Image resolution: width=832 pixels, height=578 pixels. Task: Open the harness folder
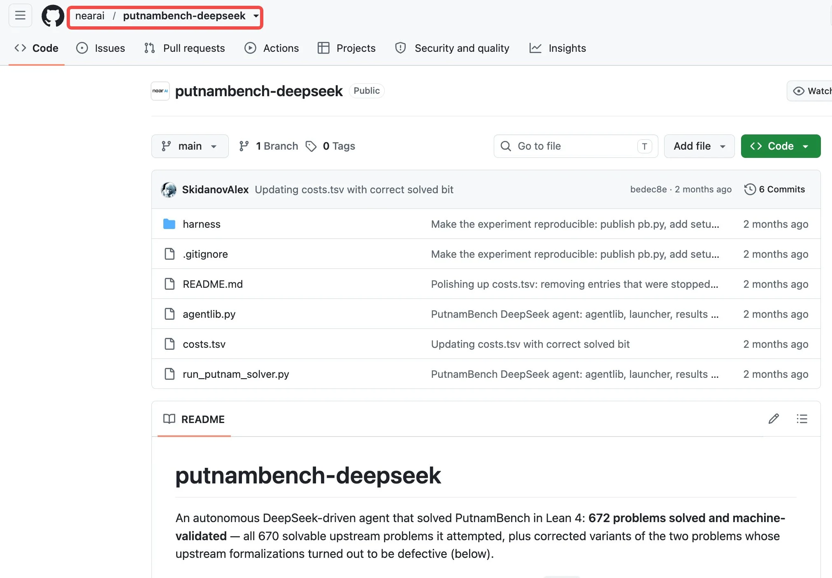click(202, 224)
